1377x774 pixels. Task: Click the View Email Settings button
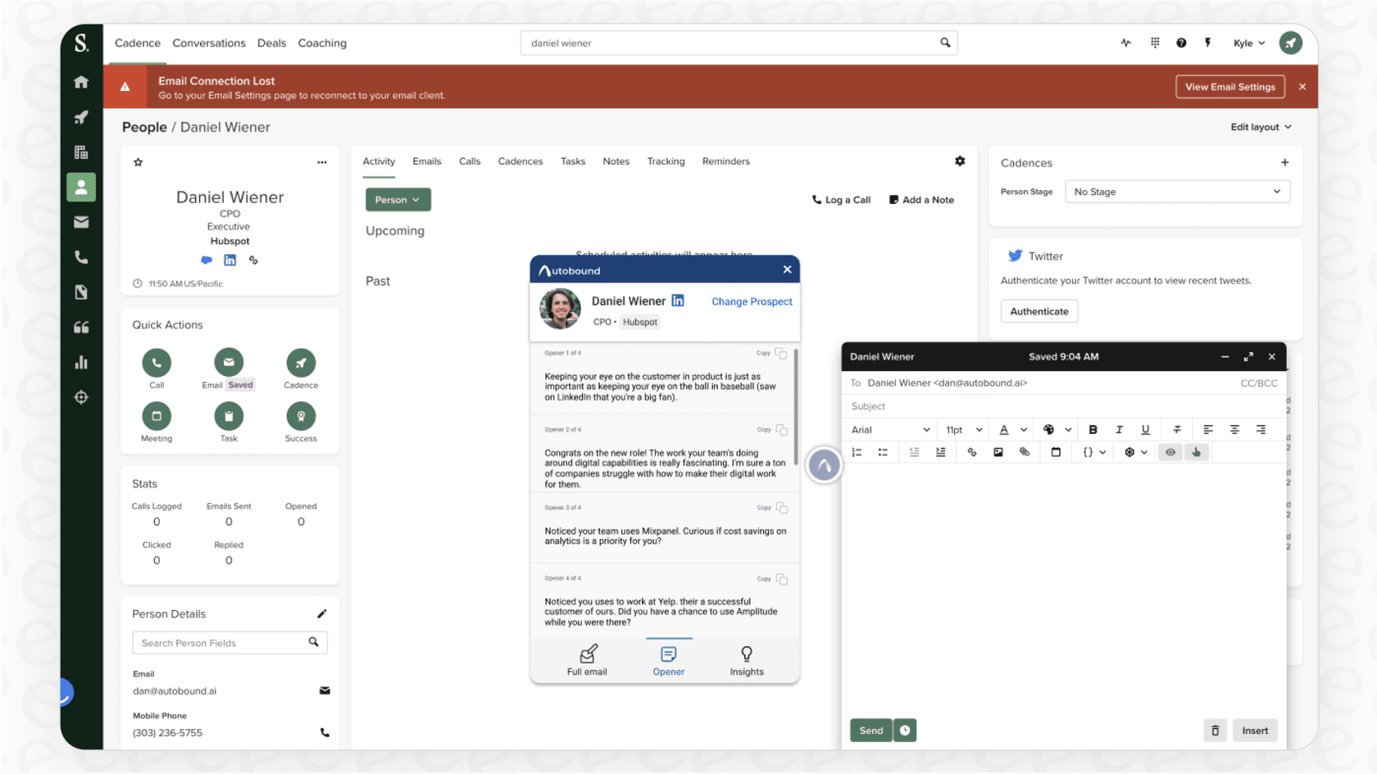(x=1229, y=86)
